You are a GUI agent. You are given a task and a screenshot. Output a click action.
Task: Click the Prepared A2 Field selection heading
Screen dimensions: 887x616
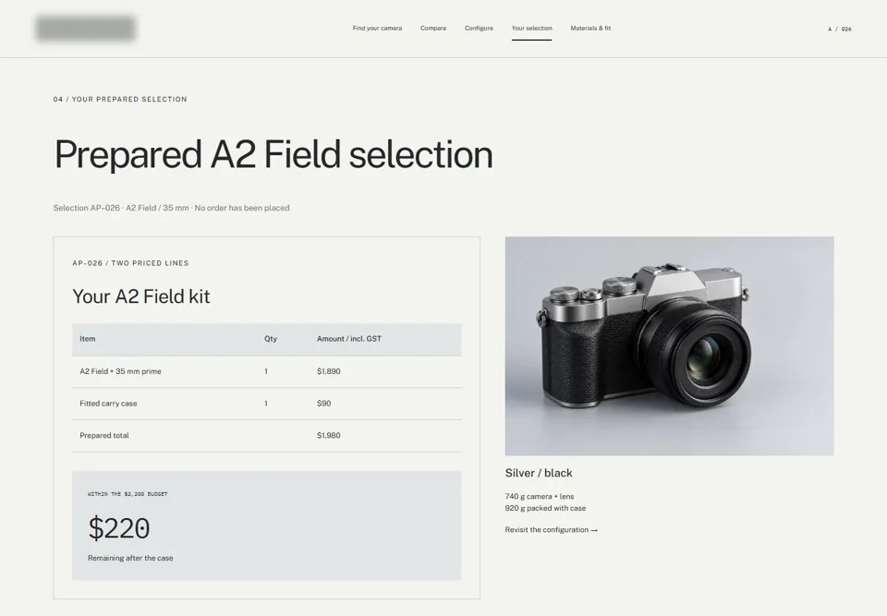[273, 154]
